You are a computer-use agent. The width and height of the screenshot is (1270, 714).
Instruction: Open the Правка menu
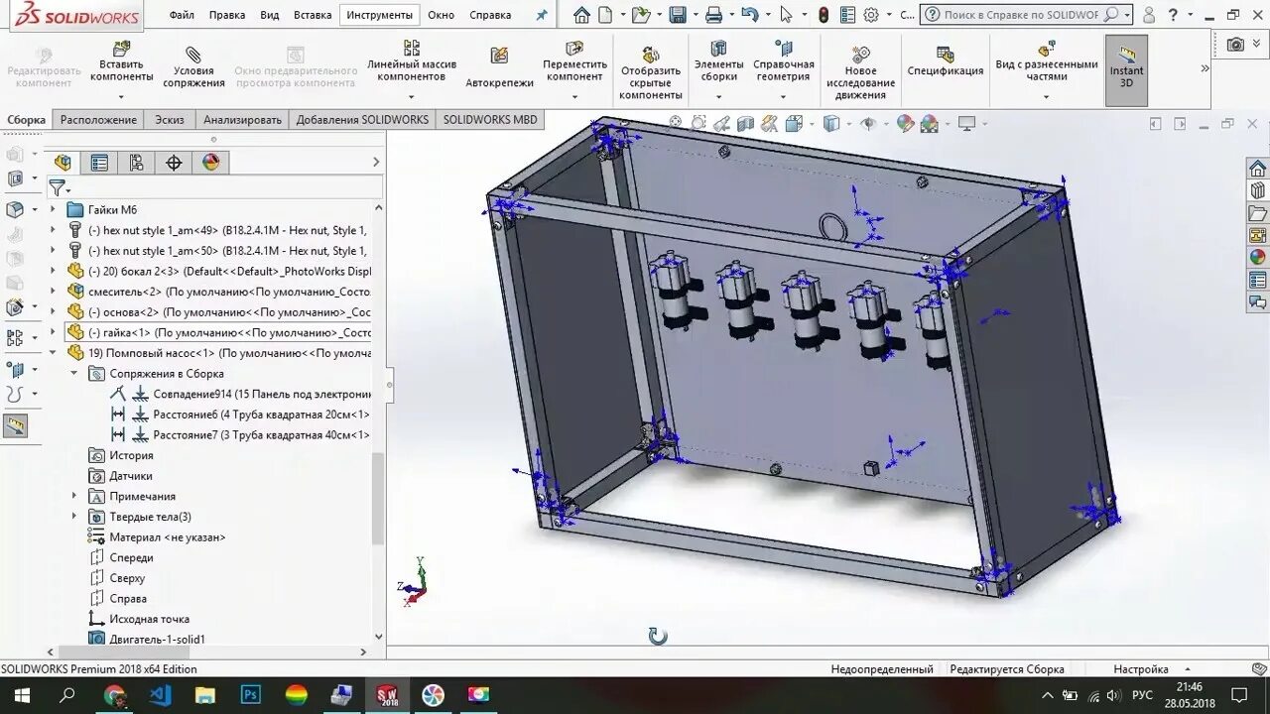click(227, 15)
